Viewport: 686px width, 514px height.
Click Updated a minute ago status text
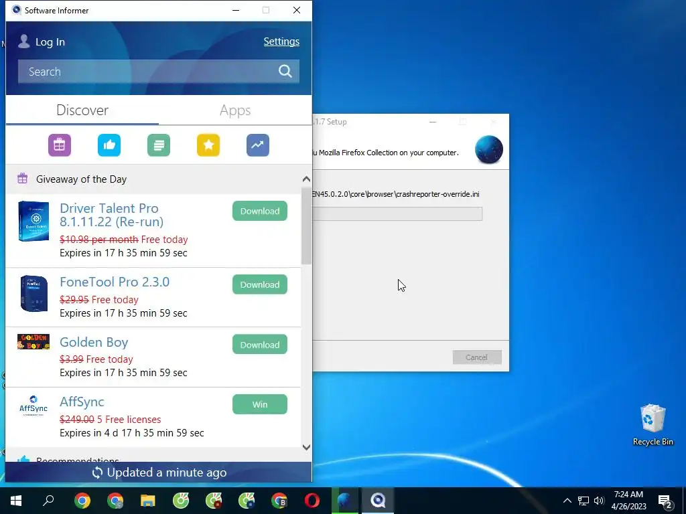click(x=167, y=473)
